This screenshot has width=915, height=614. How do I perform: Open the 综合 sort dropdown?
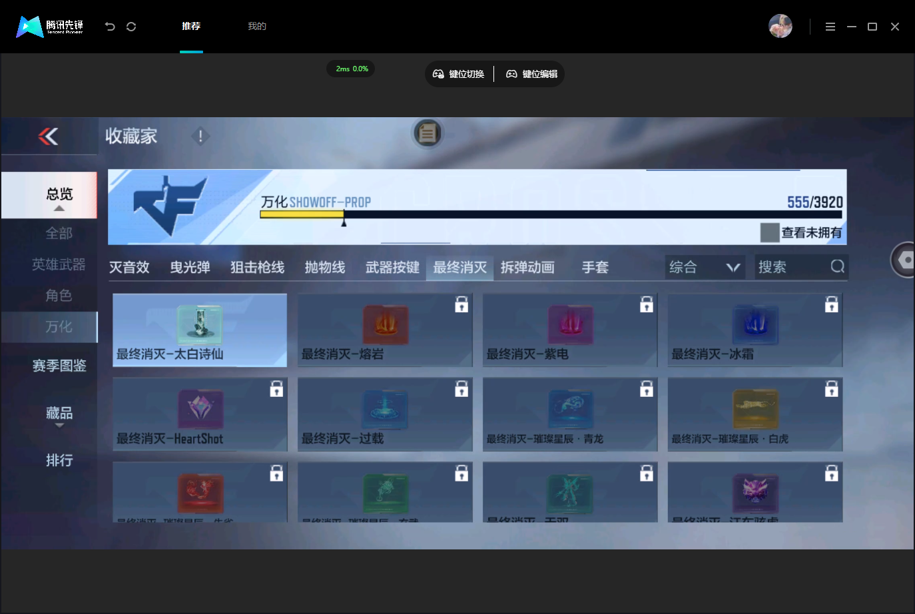705,267
